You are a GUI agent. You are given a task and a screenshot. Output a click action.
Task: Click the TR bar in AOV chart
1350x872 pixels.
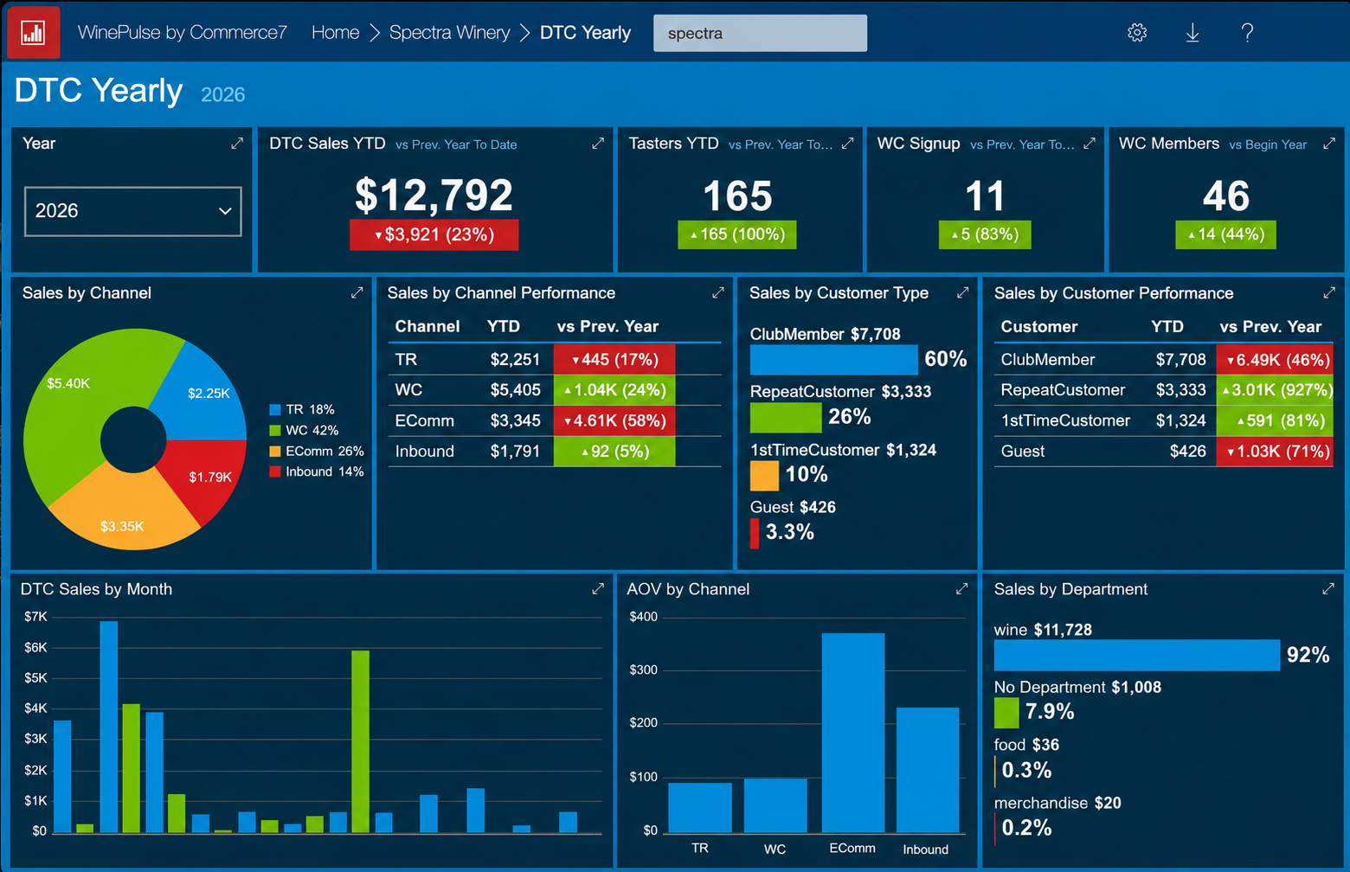pos(700,807)
